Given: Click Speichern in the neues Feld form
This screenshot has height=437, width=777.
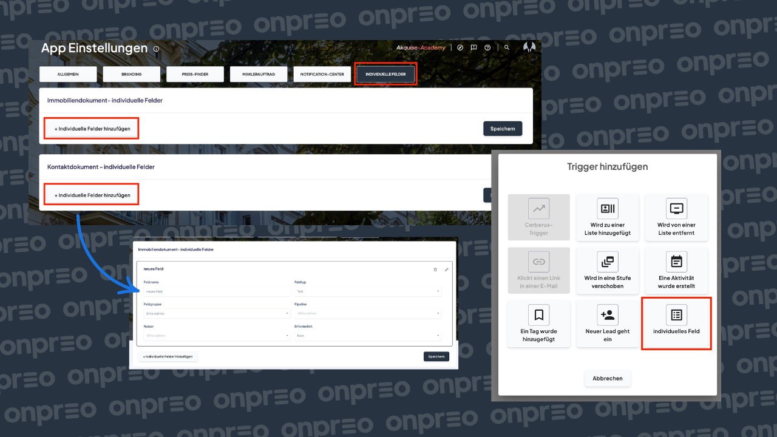Looking at the screenshot, I should pos(436,356).
